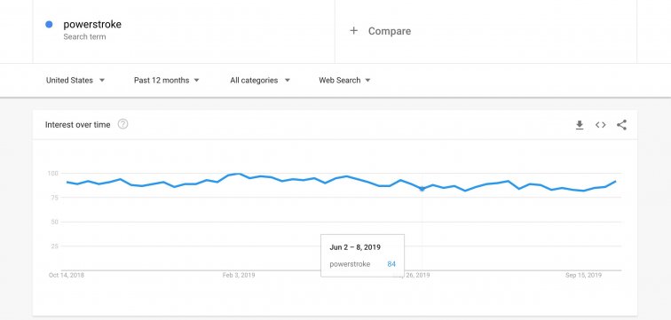
Task: Click the chart peak near Feb 2019
Action: tap(239, 174)
